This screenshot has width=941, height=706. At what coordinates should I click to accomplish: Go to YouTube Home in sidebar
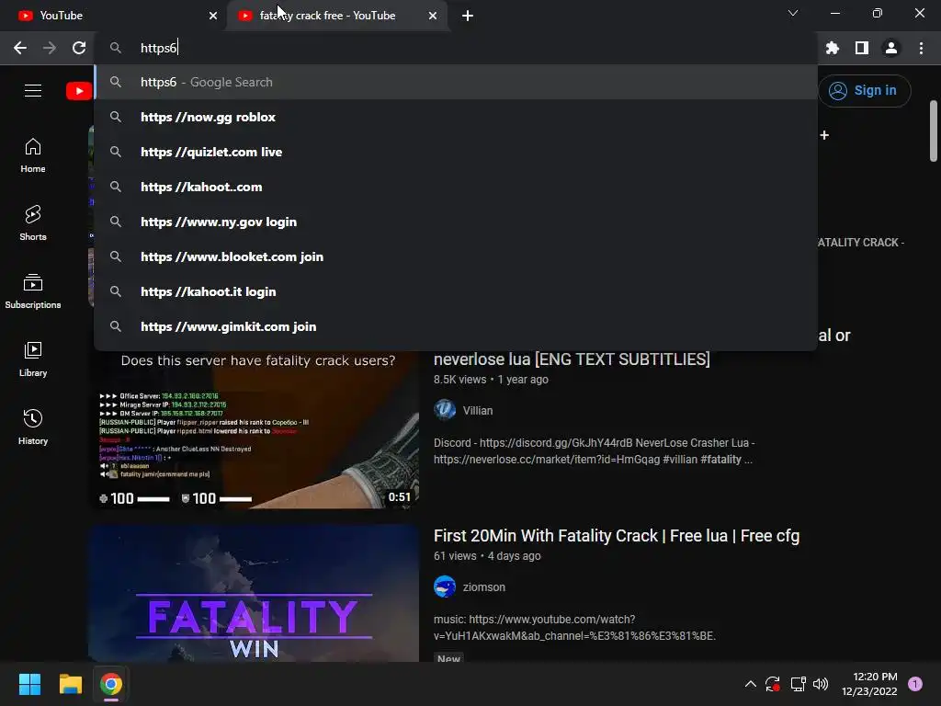33,155
